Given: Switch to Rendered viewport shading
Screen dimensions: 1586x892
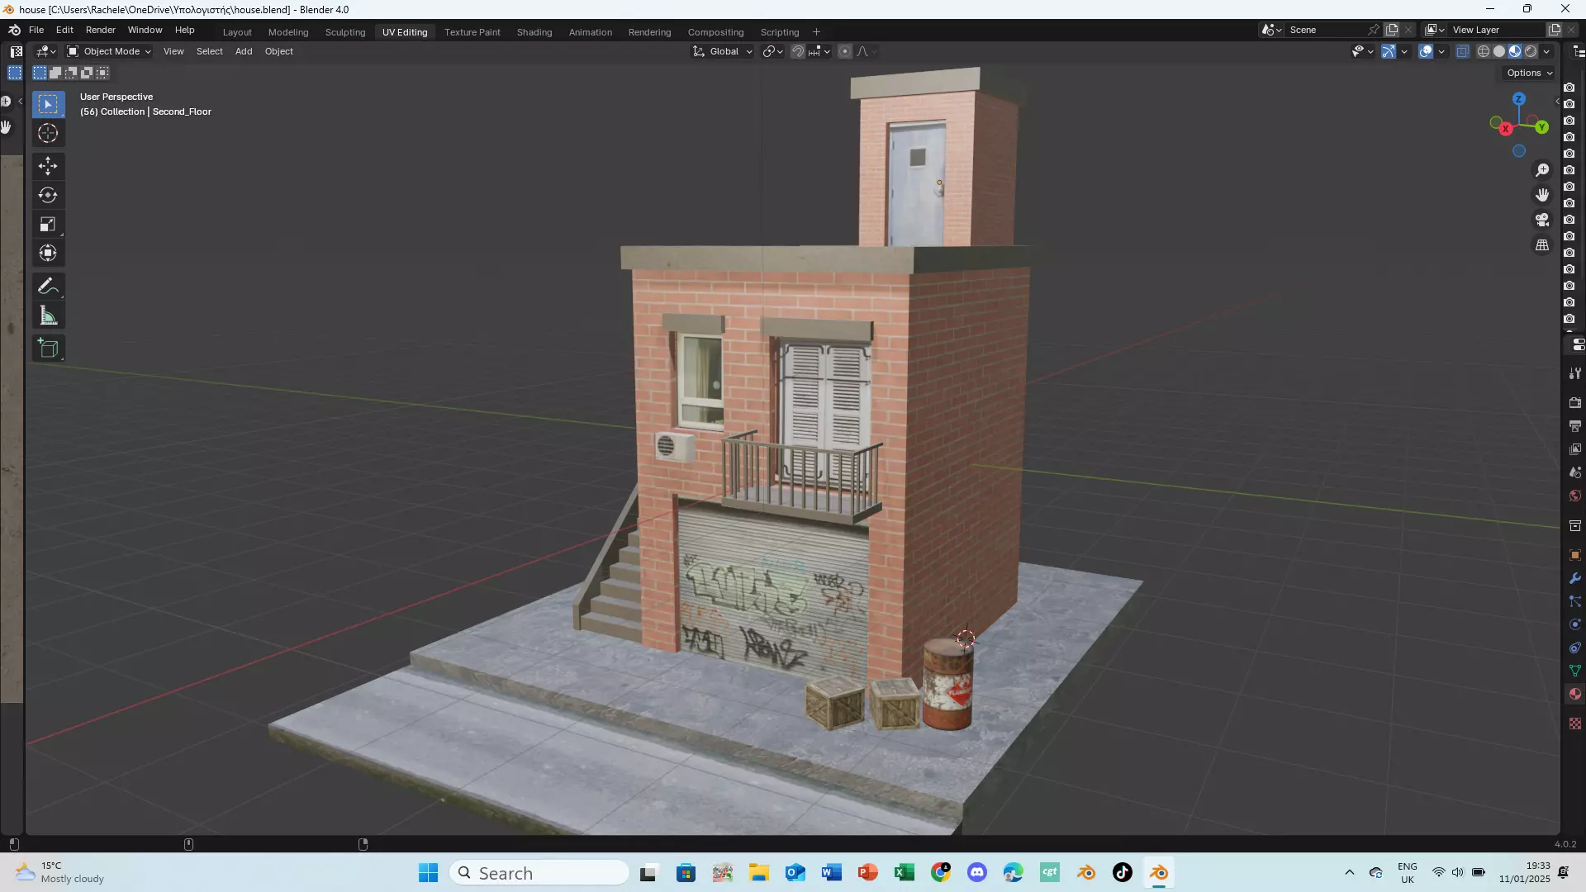Looking at the screenshot, I should pyautogui.click(x=1531, y=51).
